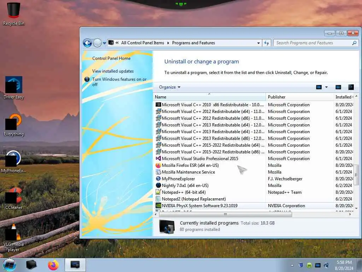Show hidden tray icons arrow
Image resolution: width=362 pixels, height=272 pixels.
[292, 265]
